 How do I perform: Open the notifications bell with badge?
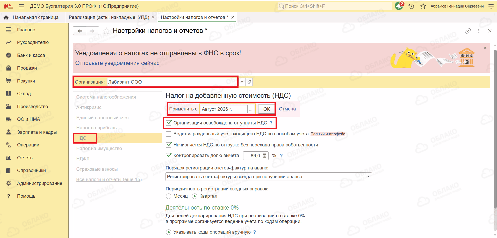coord(399,6)
